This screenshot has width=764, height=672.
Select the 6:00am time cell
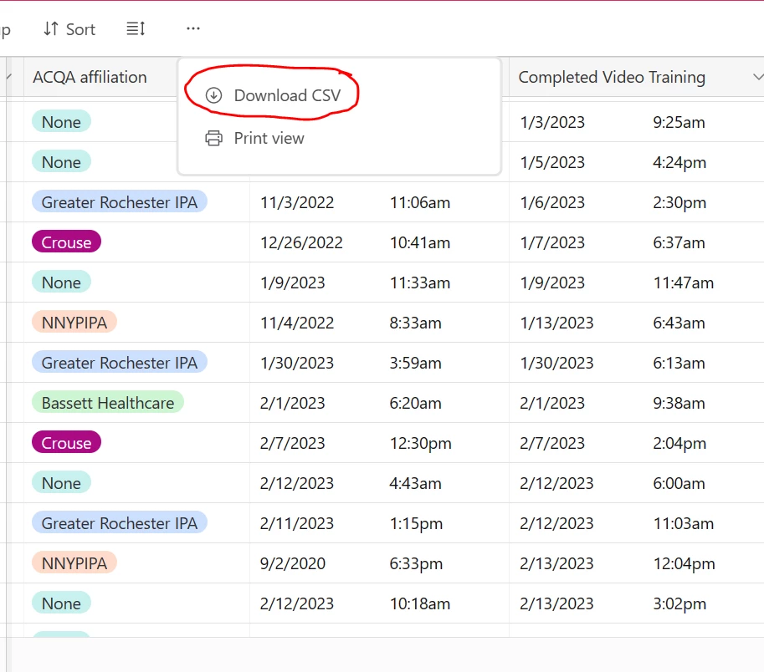click(679, 483)
